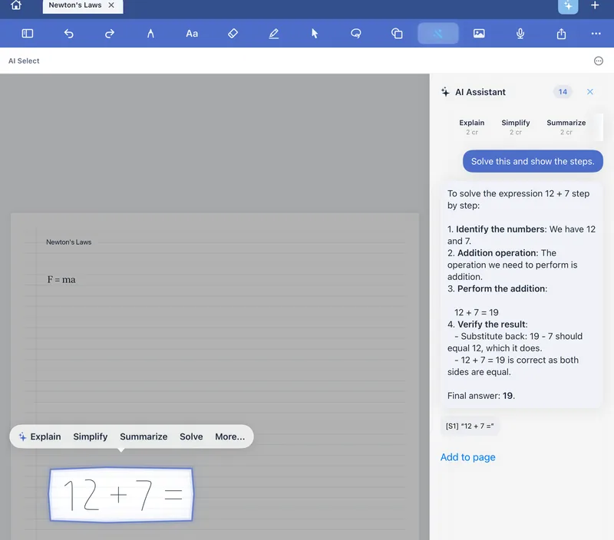Choose Summarize in the popup menu
The height and width of the screenshot is (540, 614).
tap(144, 436)
